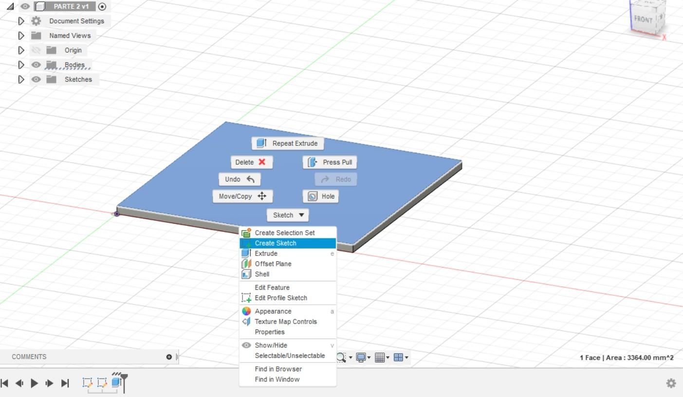Click the Document Settings gear icon
The image size is (683, 397).
coord(36,21)
